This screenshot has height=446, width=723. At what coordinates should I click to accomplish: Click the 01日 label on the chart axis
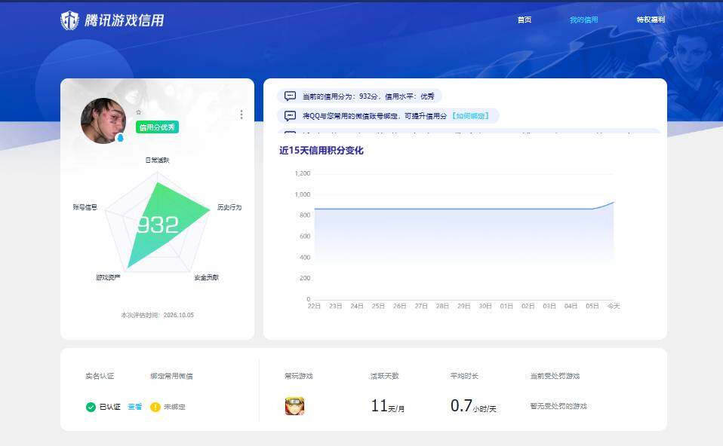point(506,306)
